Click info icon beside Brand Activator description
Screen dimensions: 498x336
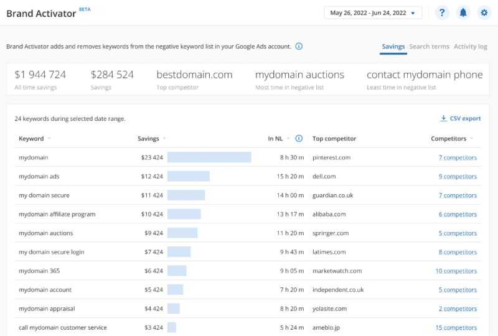[299, 47]
